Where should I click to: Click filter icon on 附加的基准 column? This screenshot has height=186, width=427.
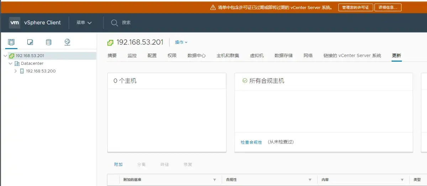pos(215,180)
